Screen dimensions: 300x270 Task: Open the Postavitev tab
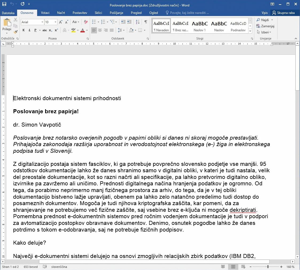[80, 13]
